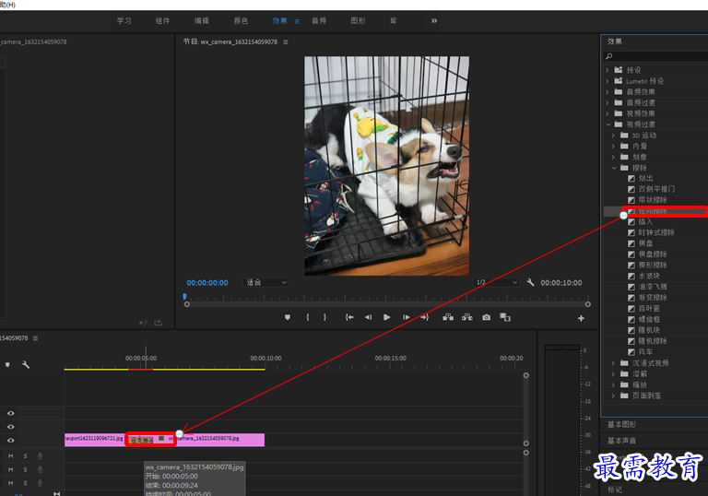
Task: Toggle the middle video track eye visibility
Action: click(11, 427)
